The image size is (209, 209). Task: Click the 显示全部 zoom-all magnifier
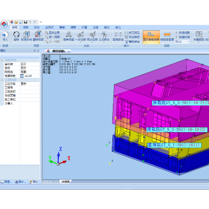point(47,32)
